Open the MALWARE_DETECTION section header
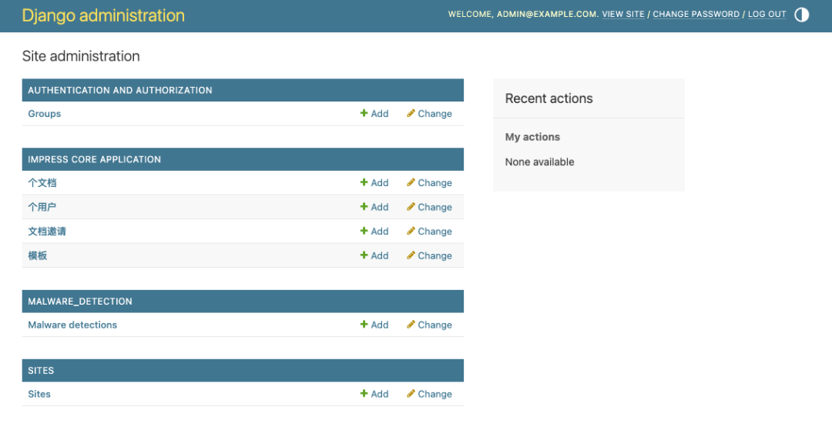 80,302
